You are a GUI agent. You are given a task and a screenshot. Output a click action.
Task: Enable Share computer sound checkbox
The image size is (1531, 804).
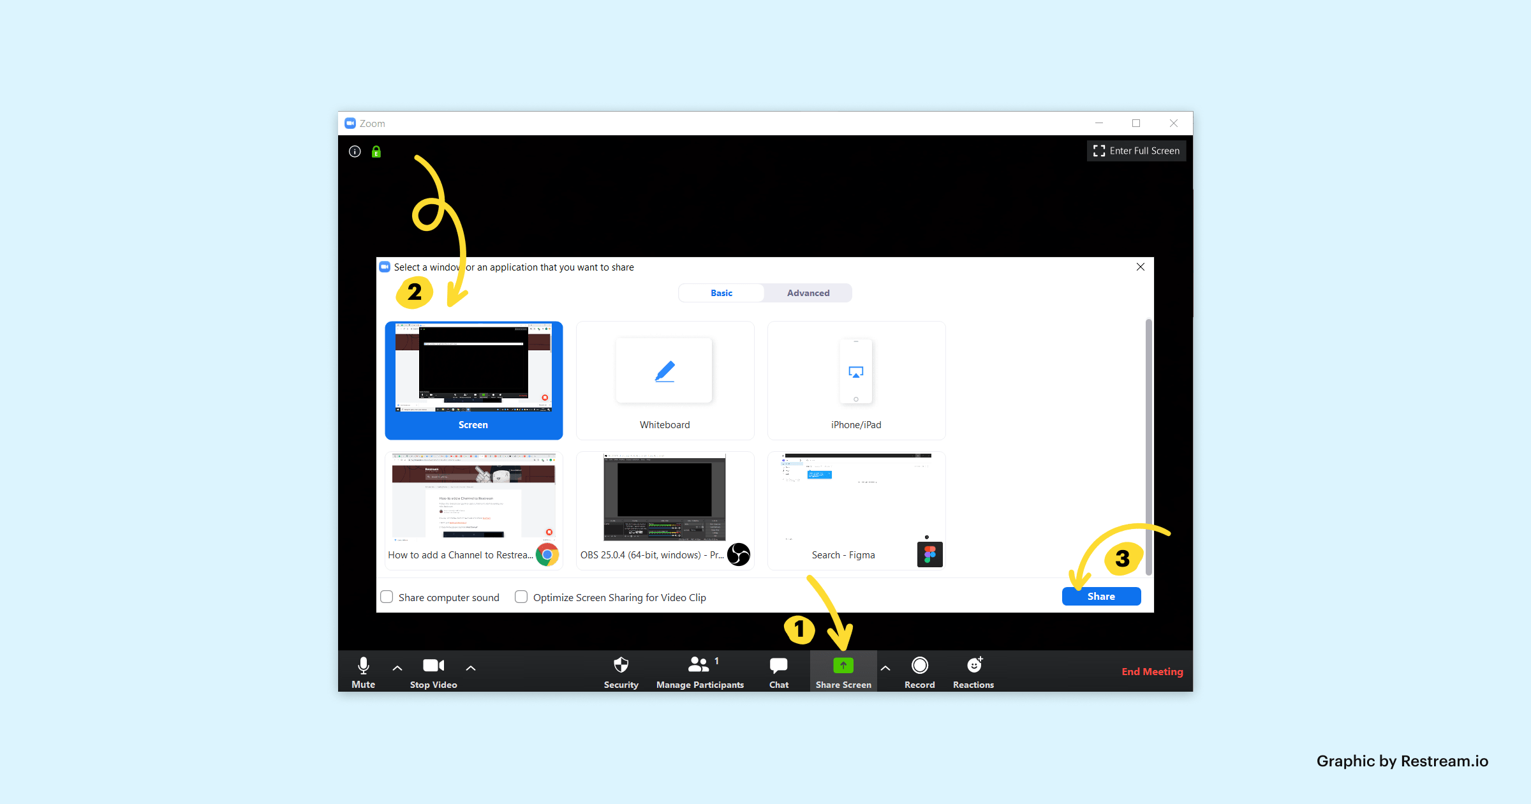click(388, 597)
